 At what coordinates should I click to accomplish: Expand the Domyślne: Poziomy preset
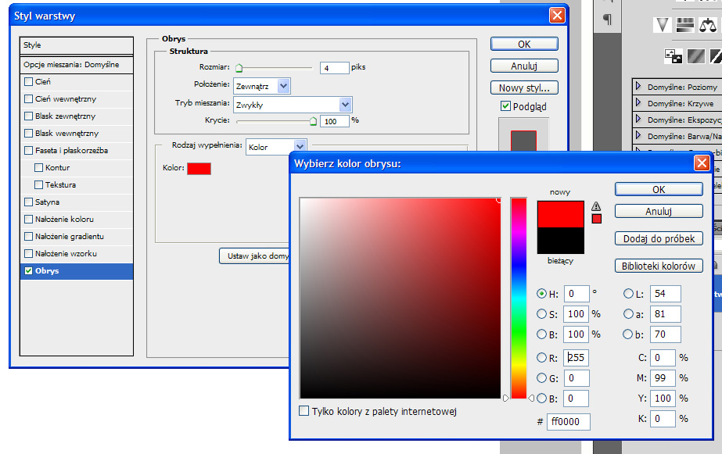[x=638, y=87]
